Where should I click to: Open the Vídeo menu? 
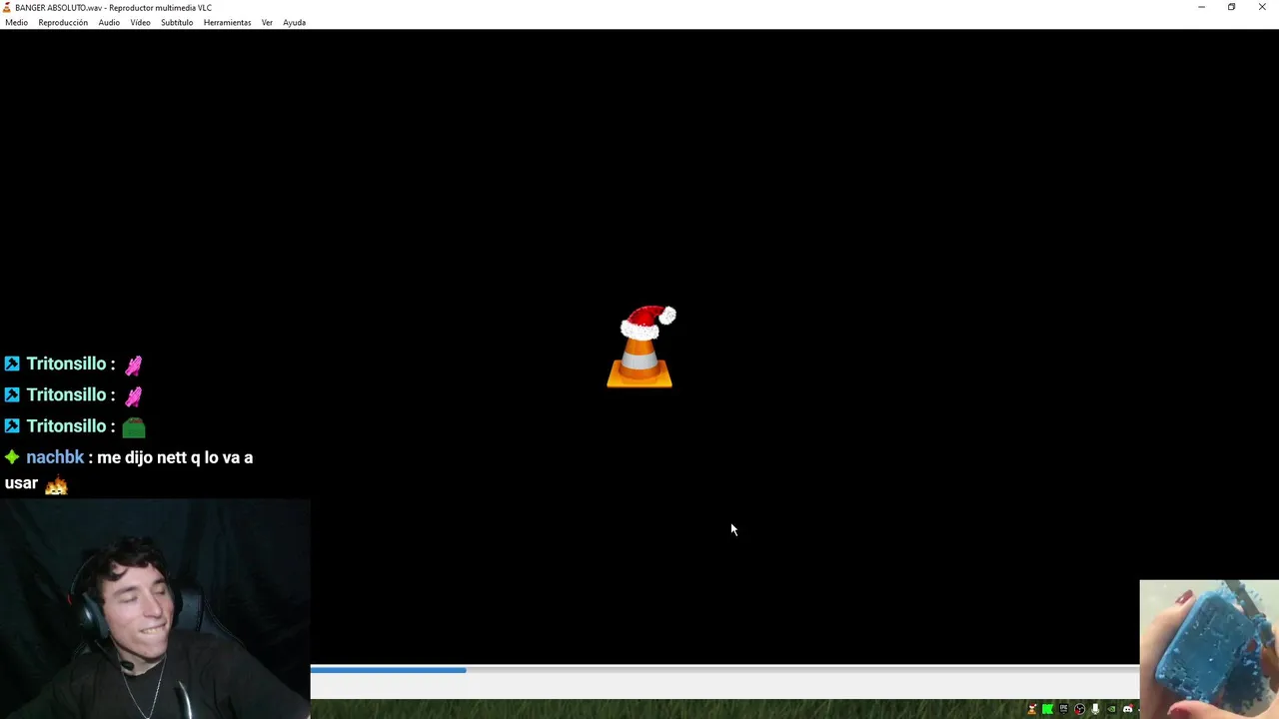[x=140, y=22]
